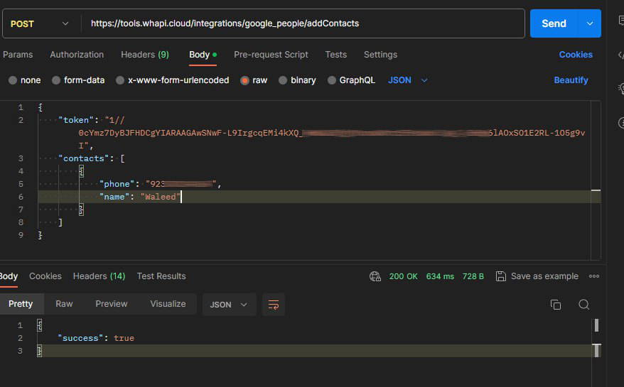The width and height of the screenshot is (624, 387).
Task: Select the GraphQL radio button
Action: coord(332,80)
